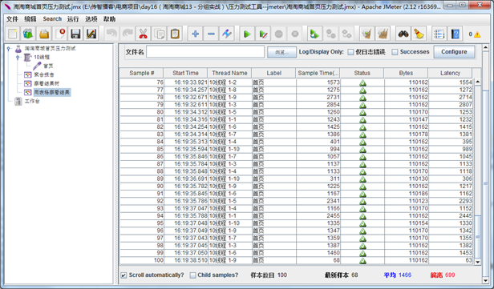This screenshot has width=494, height=289.
Task: Click the Paste clipboard icon
Action: coord(175,34)
